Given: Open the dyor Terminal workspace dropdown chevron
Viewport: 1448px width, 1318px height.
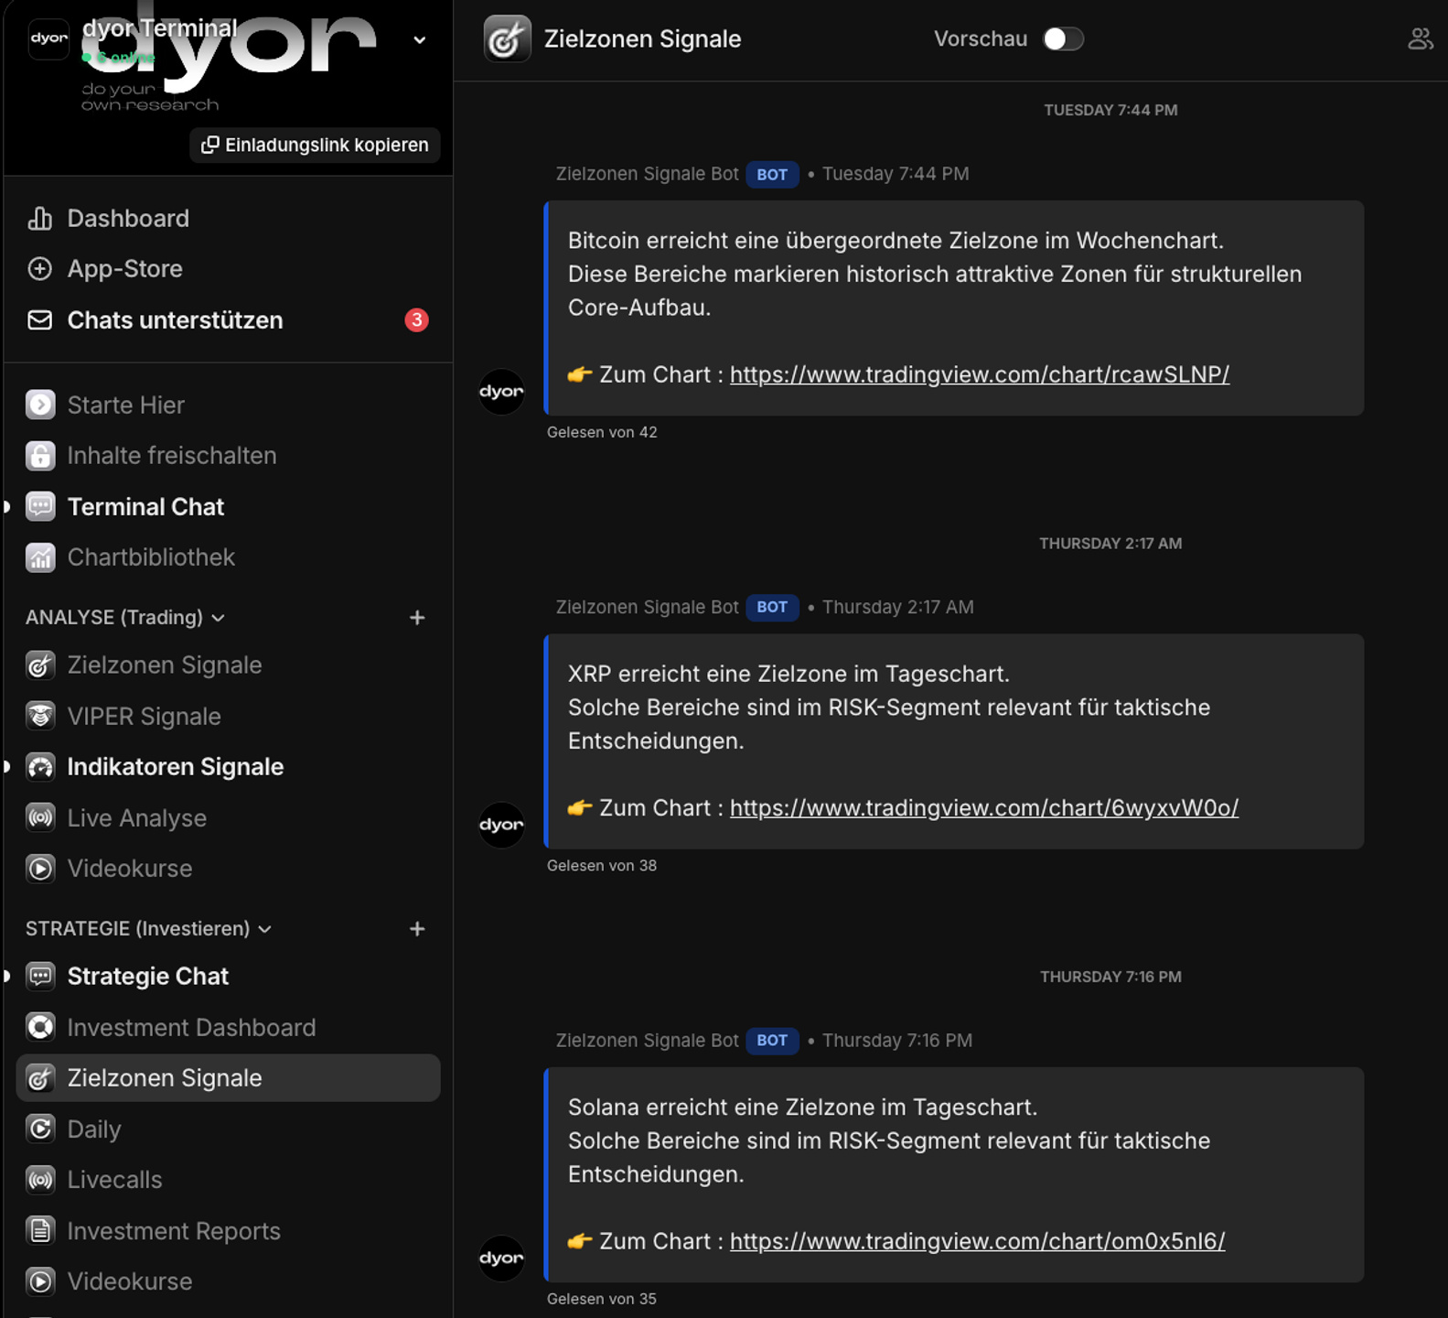Looking at the screenshot, I should 420,39.
